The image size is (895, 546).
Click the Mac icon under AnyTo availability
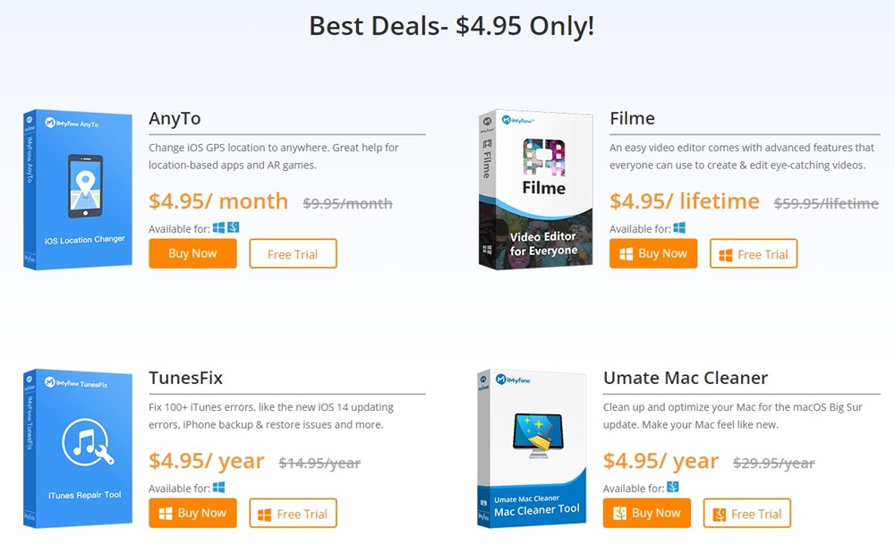pos(234,228)
